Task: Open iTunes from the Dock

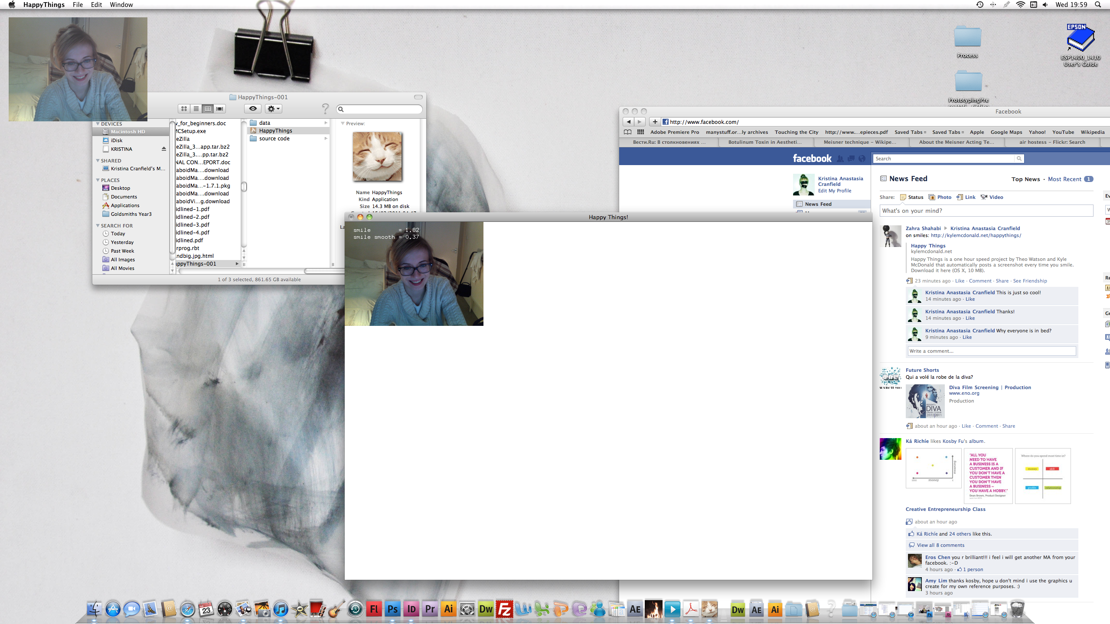Action: [281, 609]
